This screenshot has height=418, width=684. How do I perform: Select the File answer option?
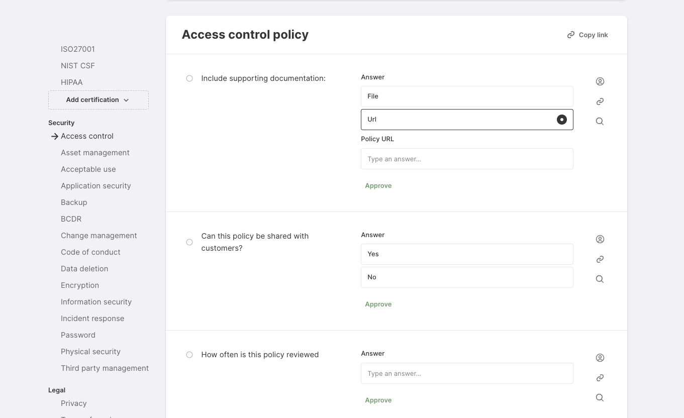coord(467,96)
